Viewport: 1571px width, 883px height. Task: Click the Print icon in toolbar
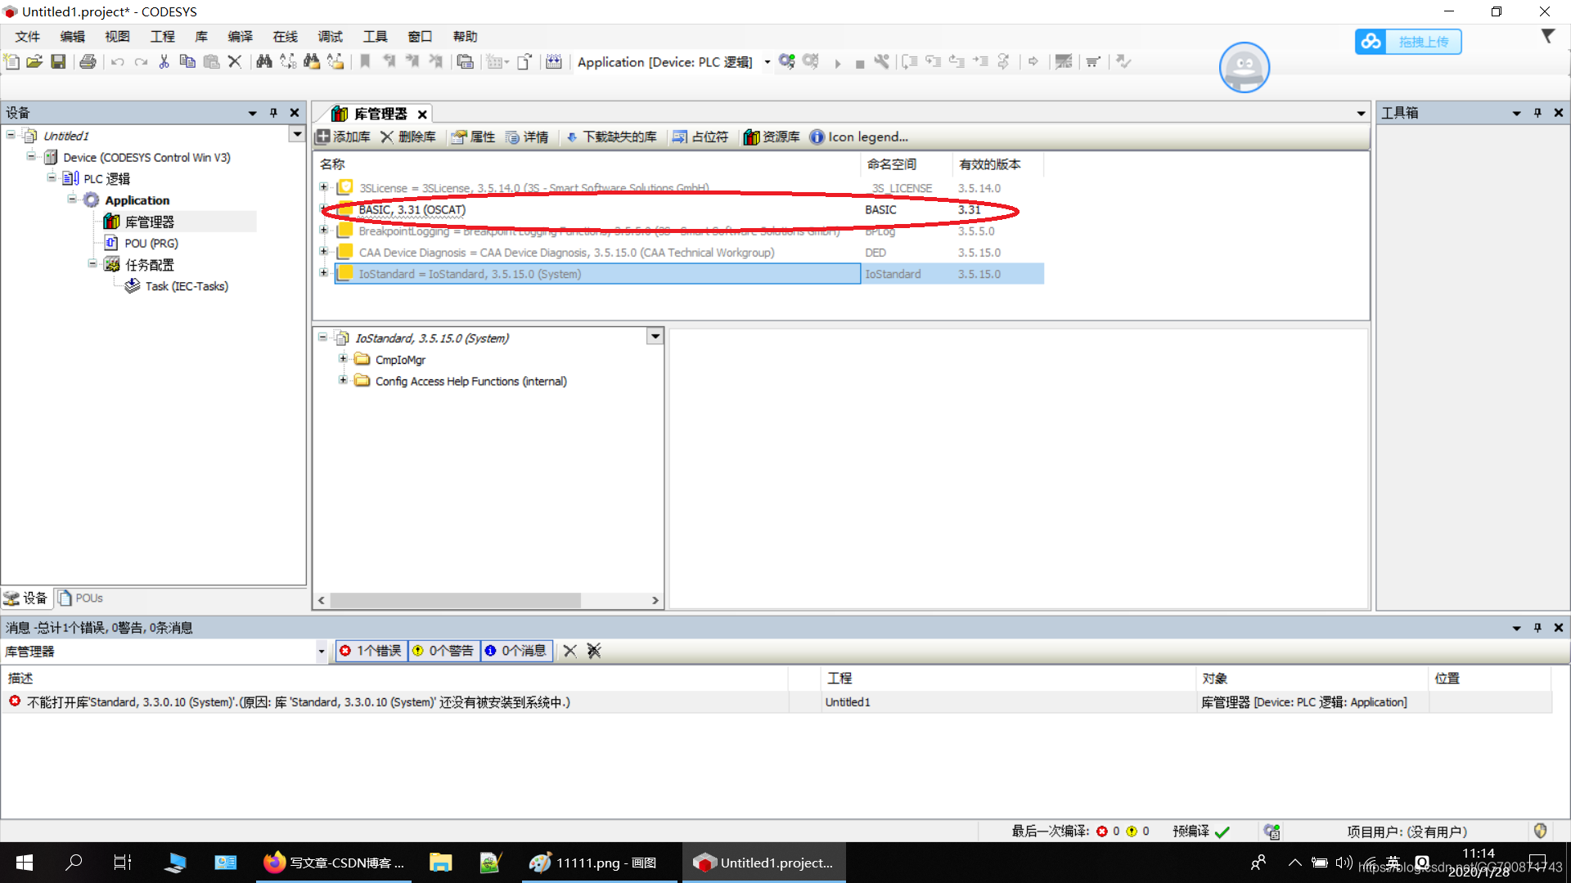point(88,61)
